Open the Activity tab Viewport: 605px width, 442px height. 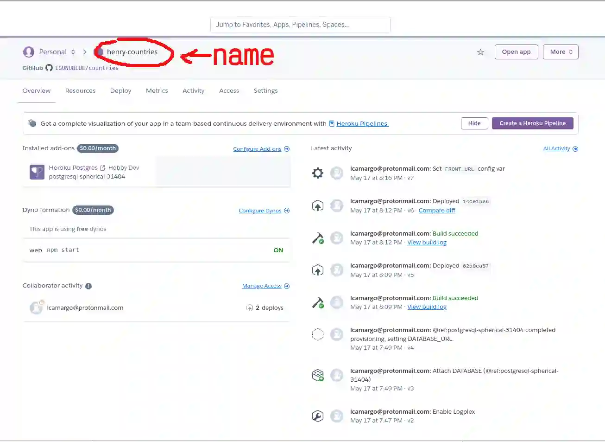point(194,91)
